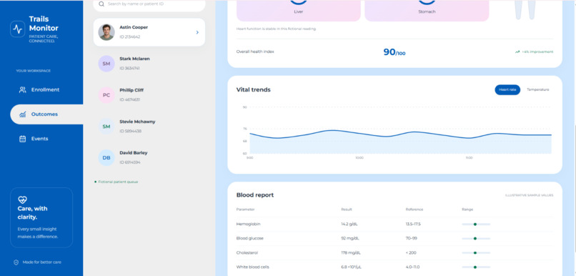The image size is (576, 276).
Task: Select the Heart rate toggle
Action: click(507, 89)
